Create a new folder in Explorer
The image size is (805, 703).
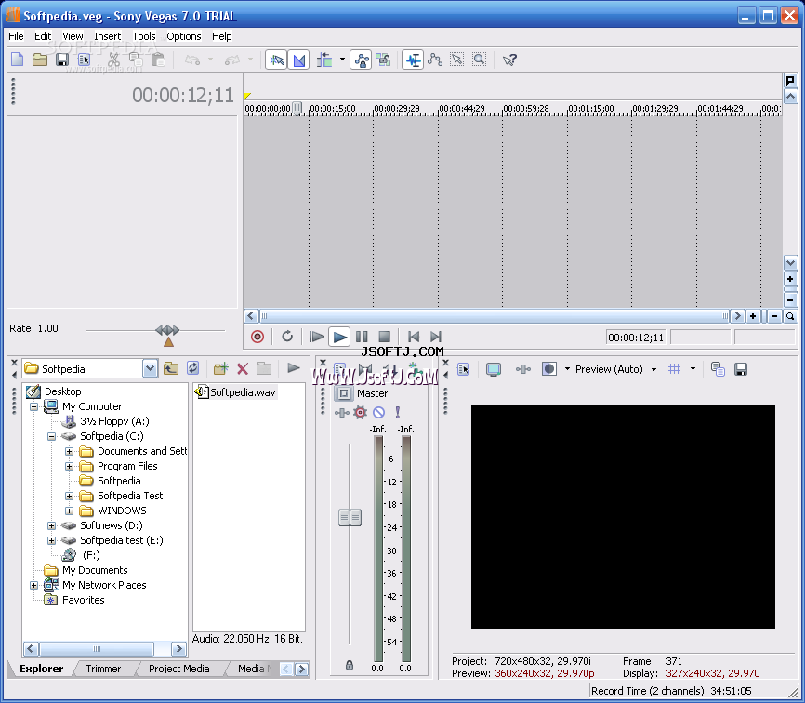coord(220,368)
